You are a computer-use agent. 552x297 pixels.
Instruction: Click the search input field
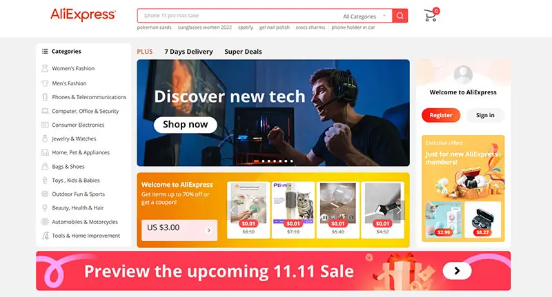click(237, 16)
